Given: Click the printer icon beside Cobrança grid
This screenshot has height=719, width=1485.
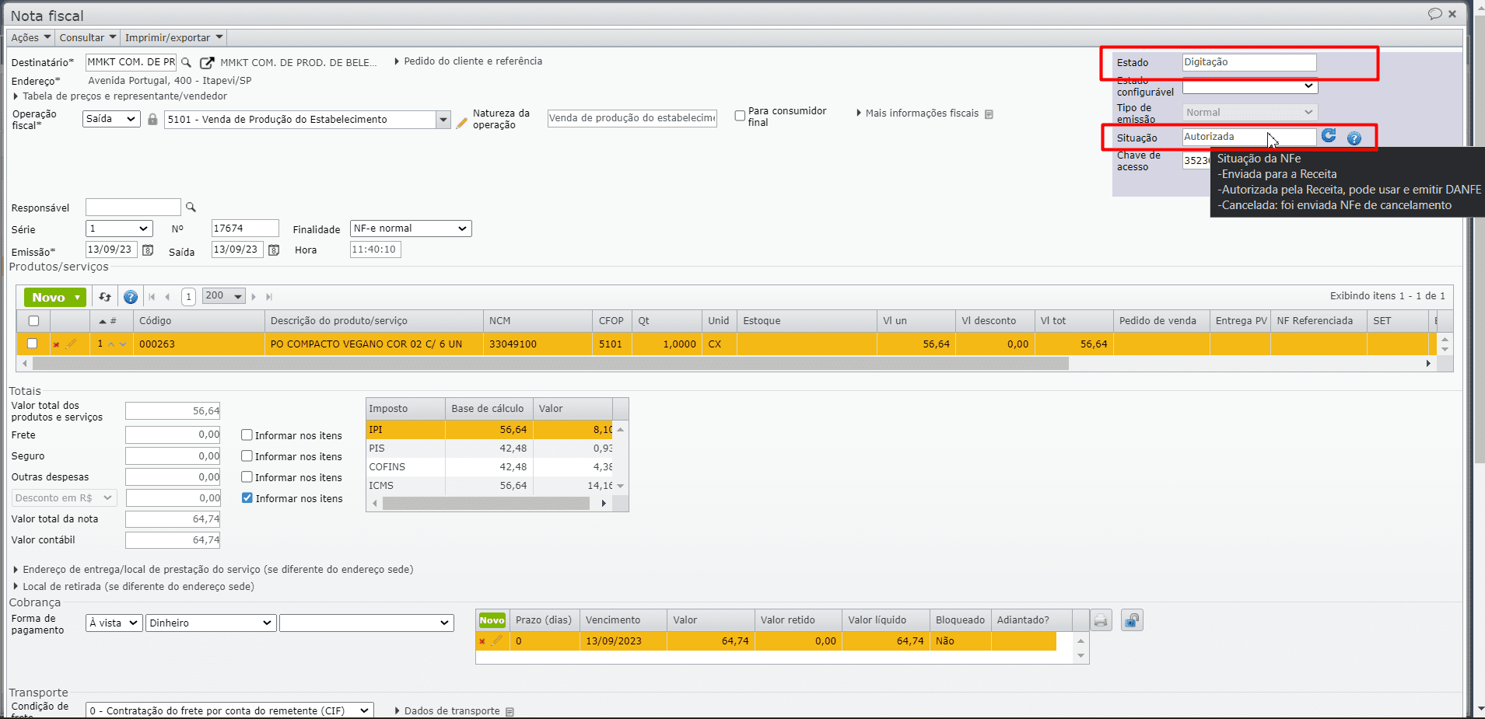Looking at the screenshot, I should (1101, 620).
